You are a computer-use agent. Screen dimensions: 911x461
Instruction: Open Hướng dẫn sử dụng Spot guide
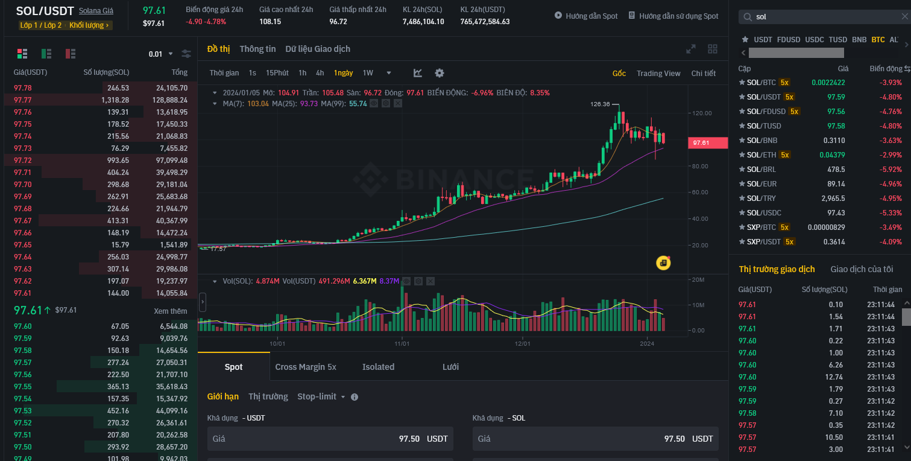pos(673,16)
